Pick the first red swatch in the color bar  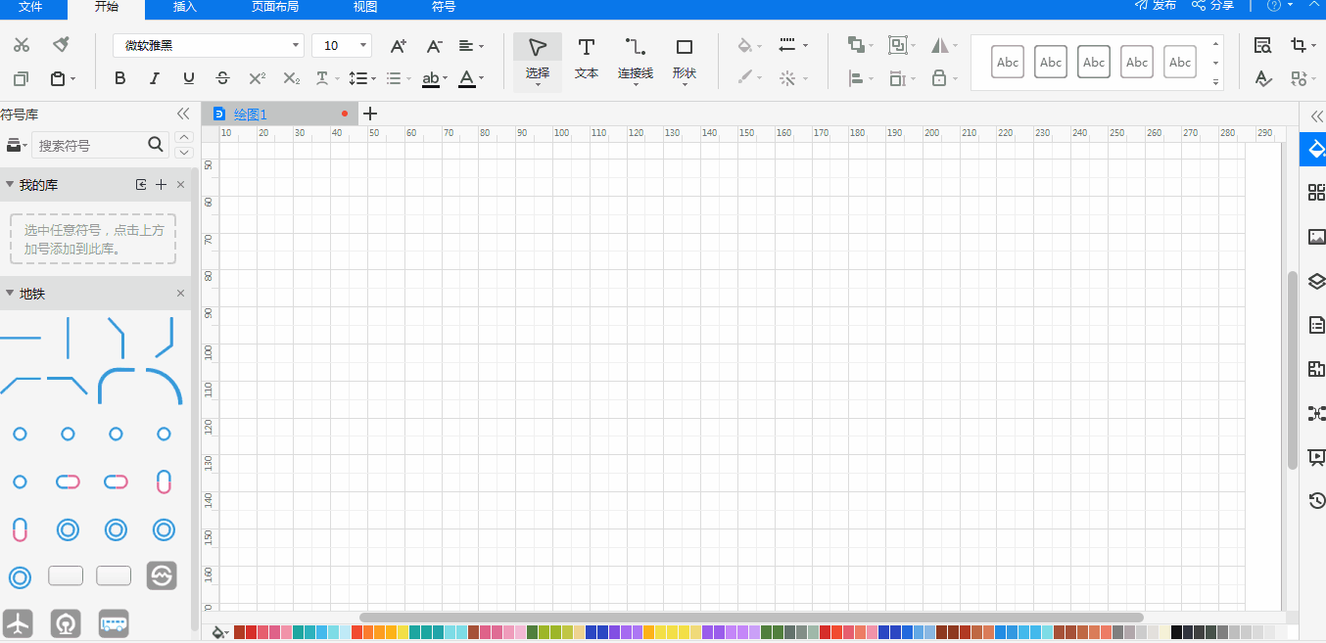(240, 632)
